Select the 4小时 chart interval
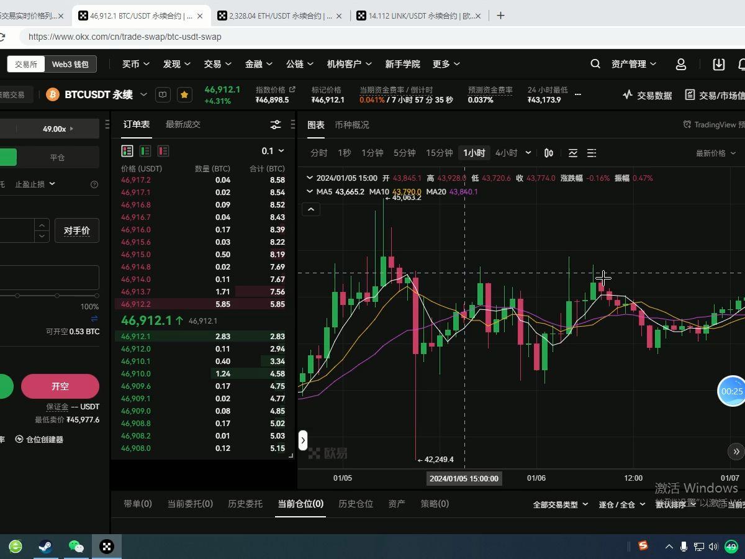Viewport: 745px width, 559px height. (506, 153)
